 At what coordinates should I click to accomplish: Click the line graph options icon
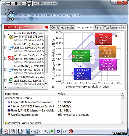36,131
